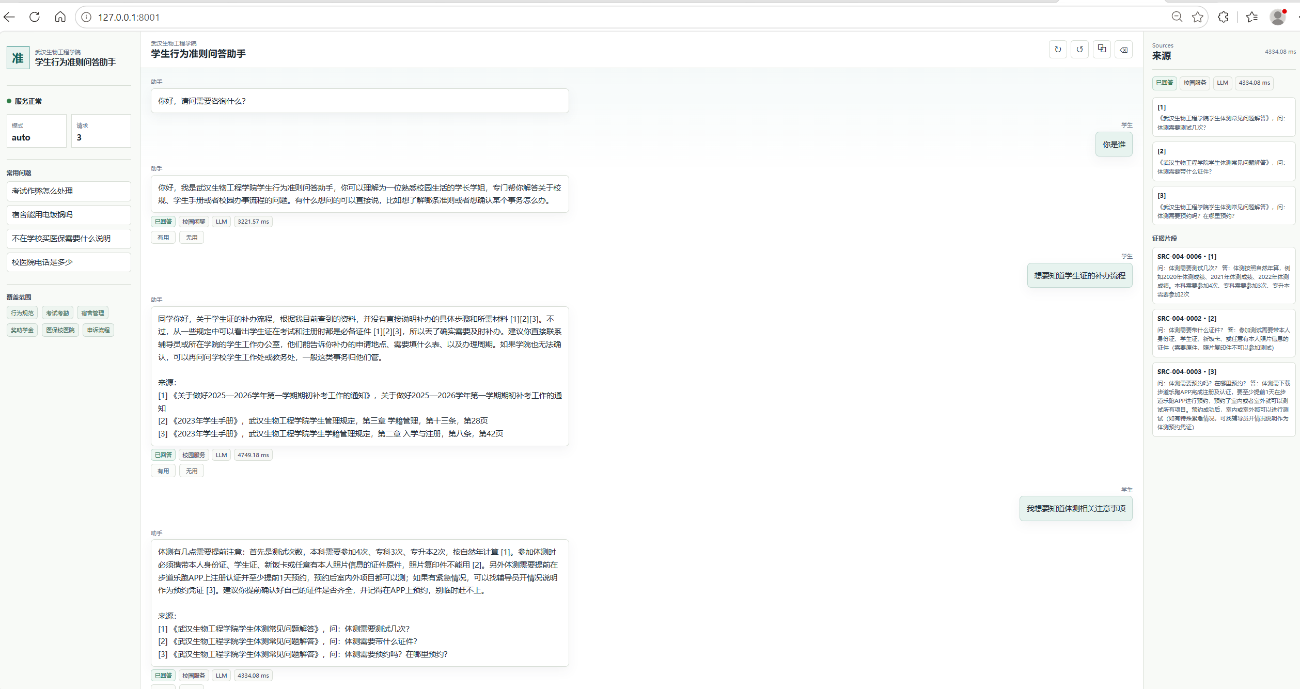Viewport: 1300px width, 689px height.
Task: Click the 证据片段 section heading
Action: (x=1164, y=239)
